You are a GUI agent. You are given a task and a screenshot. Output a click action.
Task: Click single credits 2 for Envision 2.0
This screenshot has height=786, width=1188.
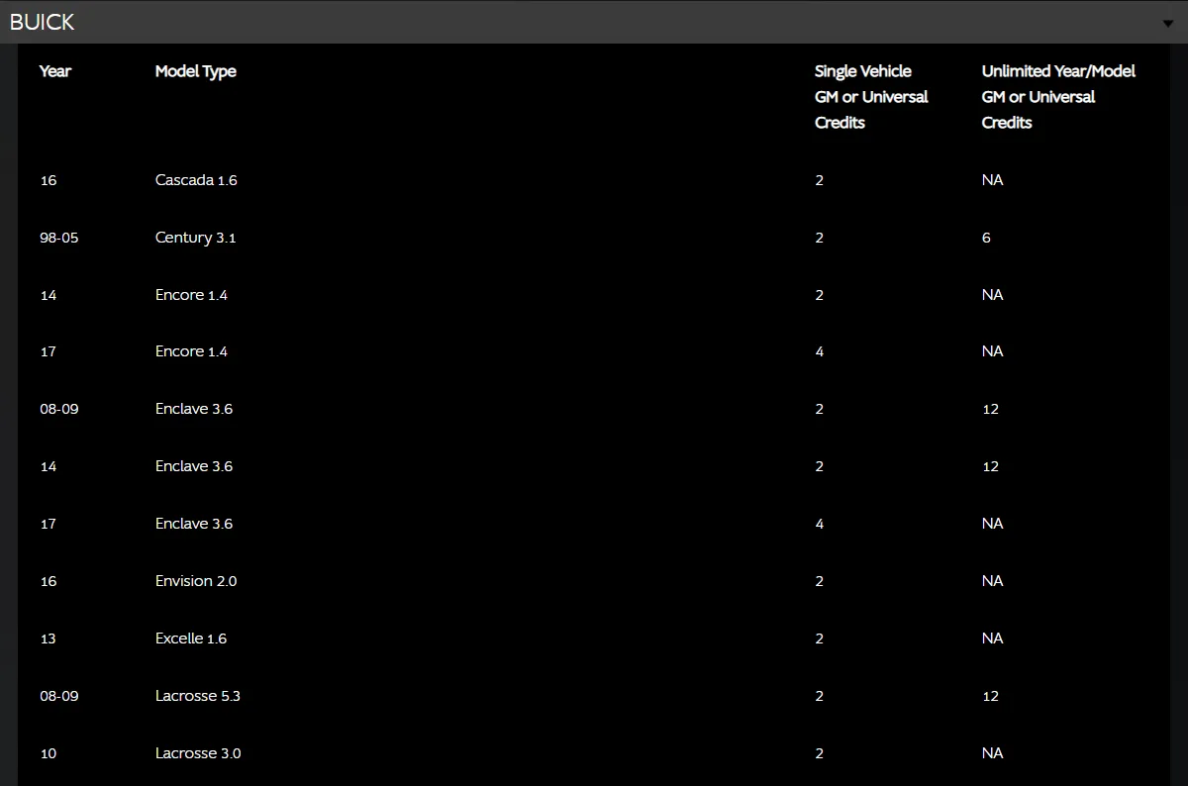pyautogui.click(x=820, y=581)
